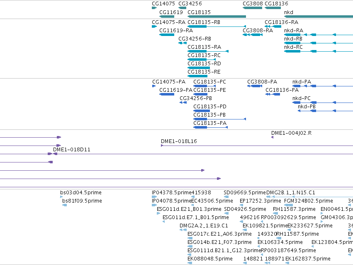This screenshot has height=265, width=353.
Task: Click clone DME1-018D11 label
Action: click(x=72, y=149)
